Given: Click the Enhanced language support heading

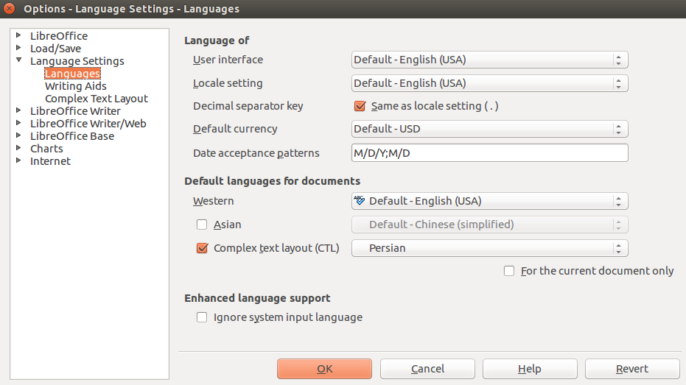Looking at the screenshot, I should [257, 298].
